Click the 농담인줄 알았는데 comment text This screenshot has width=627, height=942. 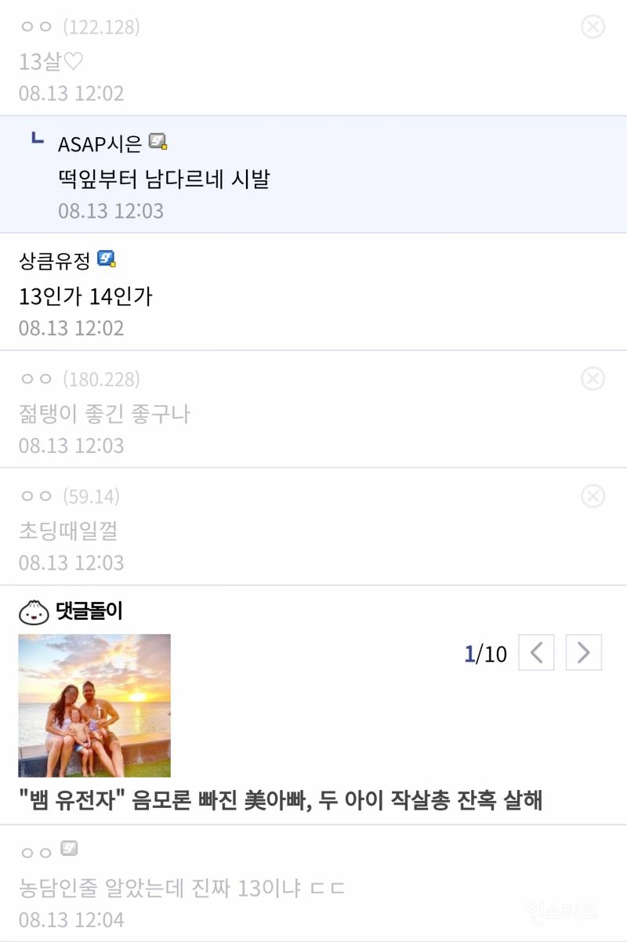pos(182,888)
